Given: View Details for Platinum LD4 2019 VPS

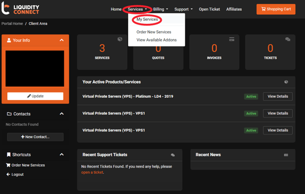Looking at the screenshot, I should (278, 96).
